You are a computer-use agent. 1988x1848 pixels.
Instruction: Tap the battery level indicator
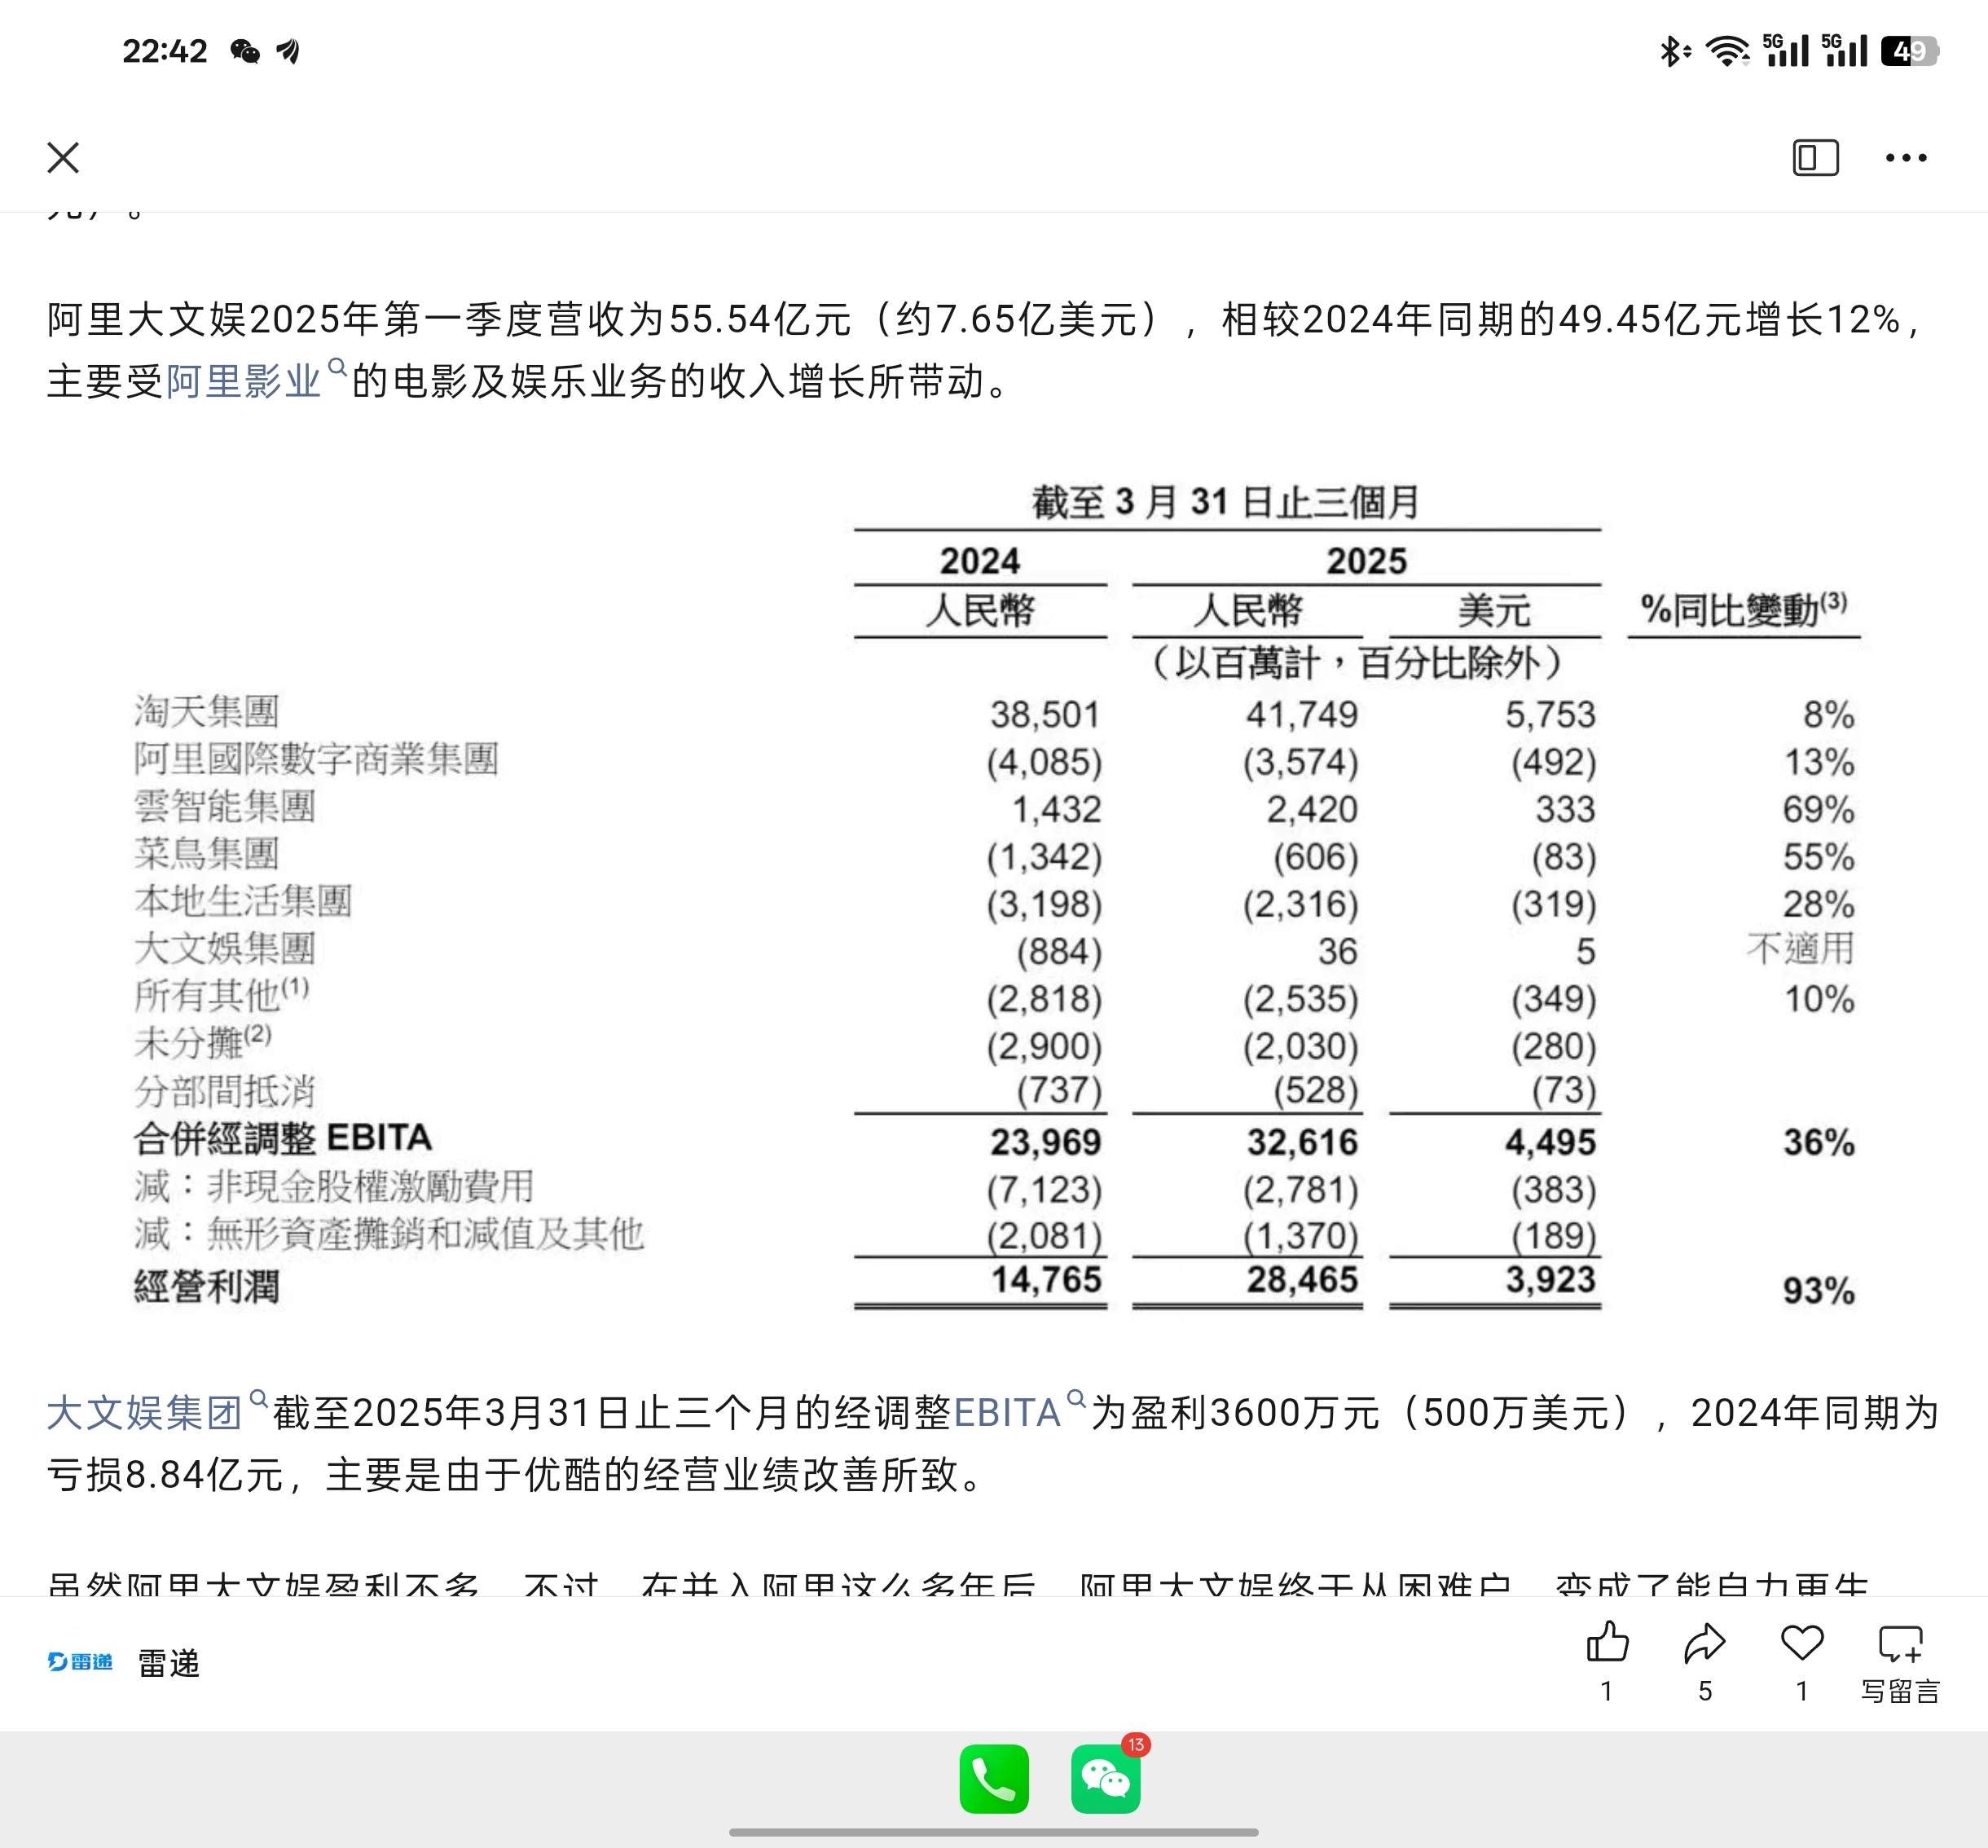pos(1909,50)
